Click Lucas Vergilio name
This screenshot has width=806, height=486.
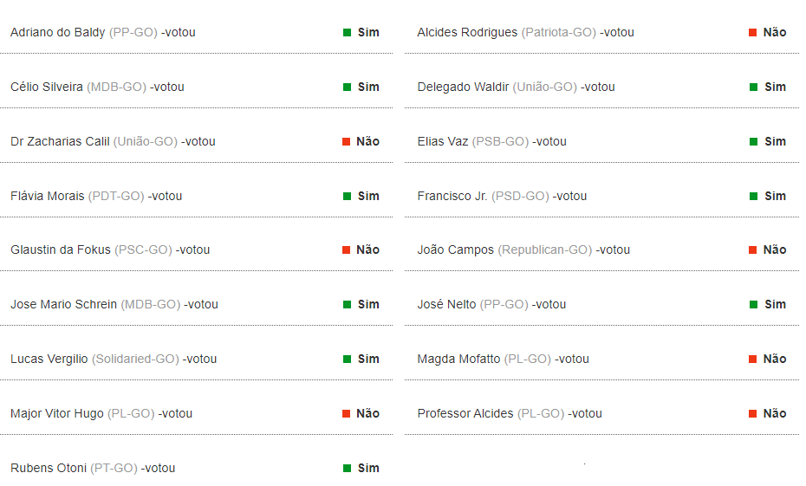click(49, 359)
